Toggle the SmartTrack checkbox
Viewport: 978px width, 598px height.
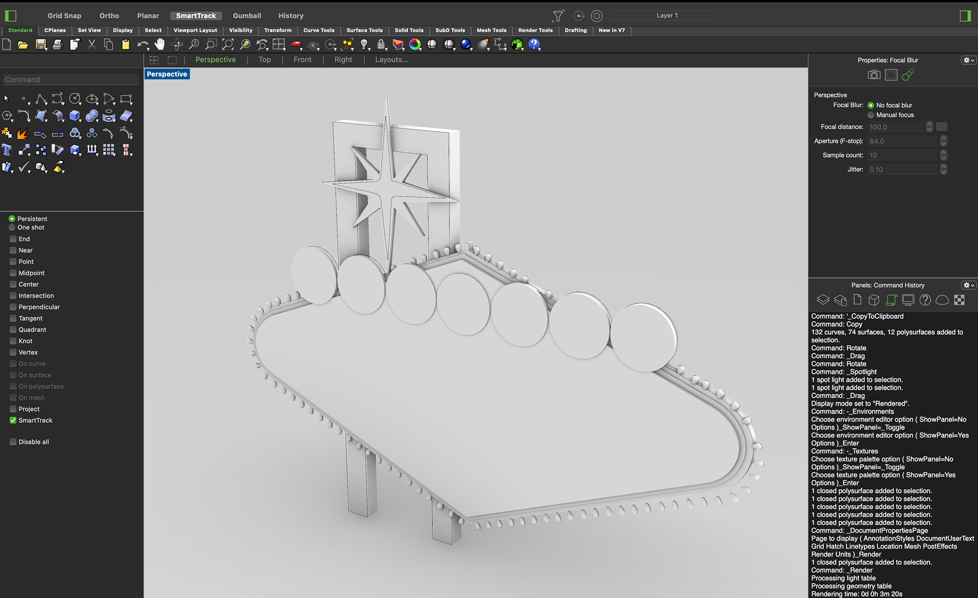tap(13, 420)
